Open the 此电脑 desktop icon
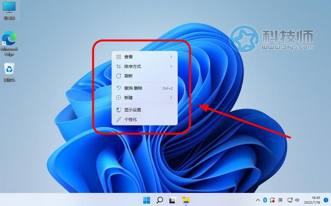 [9, 10]
